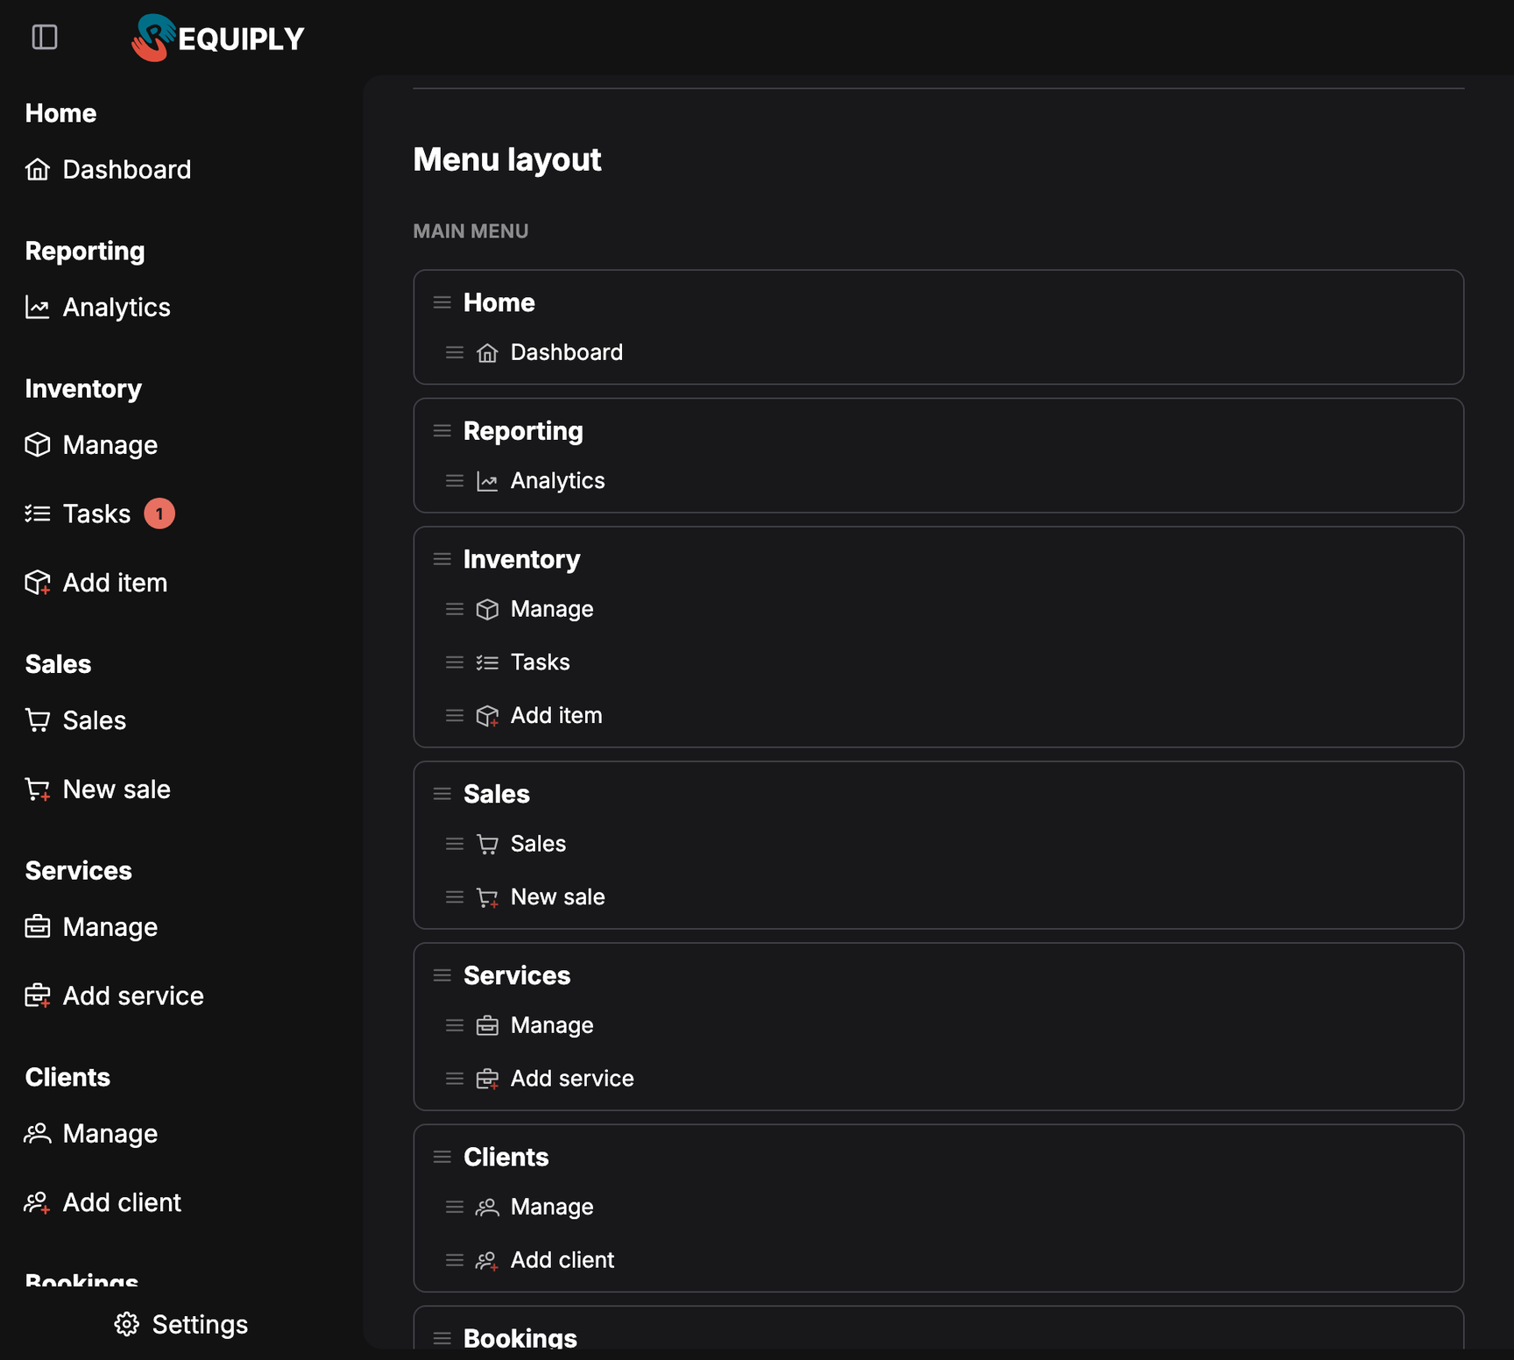1514x1360 pixels.
Task: Select the Inventory heading in menu layout
Action: click(521, 559)
